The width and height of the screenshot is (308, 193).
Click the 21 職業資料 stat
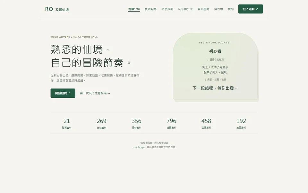[67, 123]
